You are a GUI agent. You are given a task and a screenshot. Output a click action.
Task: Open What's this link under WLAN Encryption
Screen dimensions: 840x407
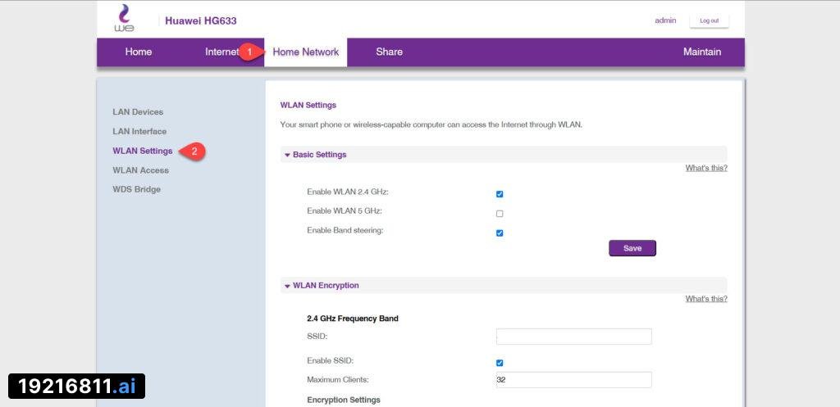[x=706, y=298]
